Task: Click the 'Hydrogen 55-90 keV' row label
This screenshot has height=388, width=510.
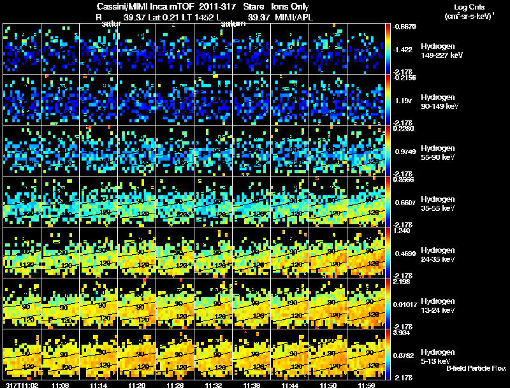Action: click(x=438, y=153)
